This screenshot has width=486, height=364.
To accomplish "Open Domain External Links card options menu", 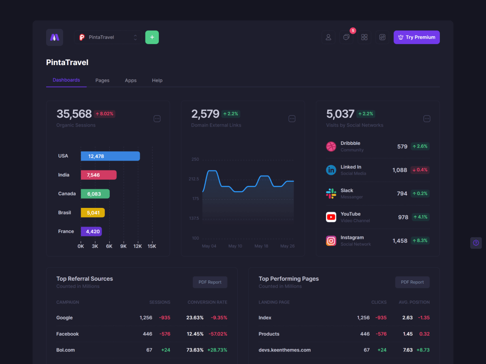I will 292,119.
